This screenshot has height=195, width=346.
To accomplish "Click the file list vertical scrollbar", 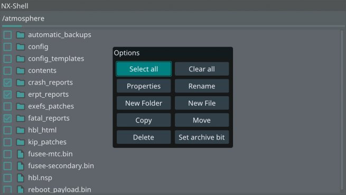I will pos(342,110).
